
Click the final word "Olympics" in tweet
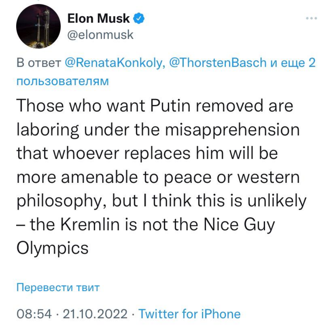[52, 248]
